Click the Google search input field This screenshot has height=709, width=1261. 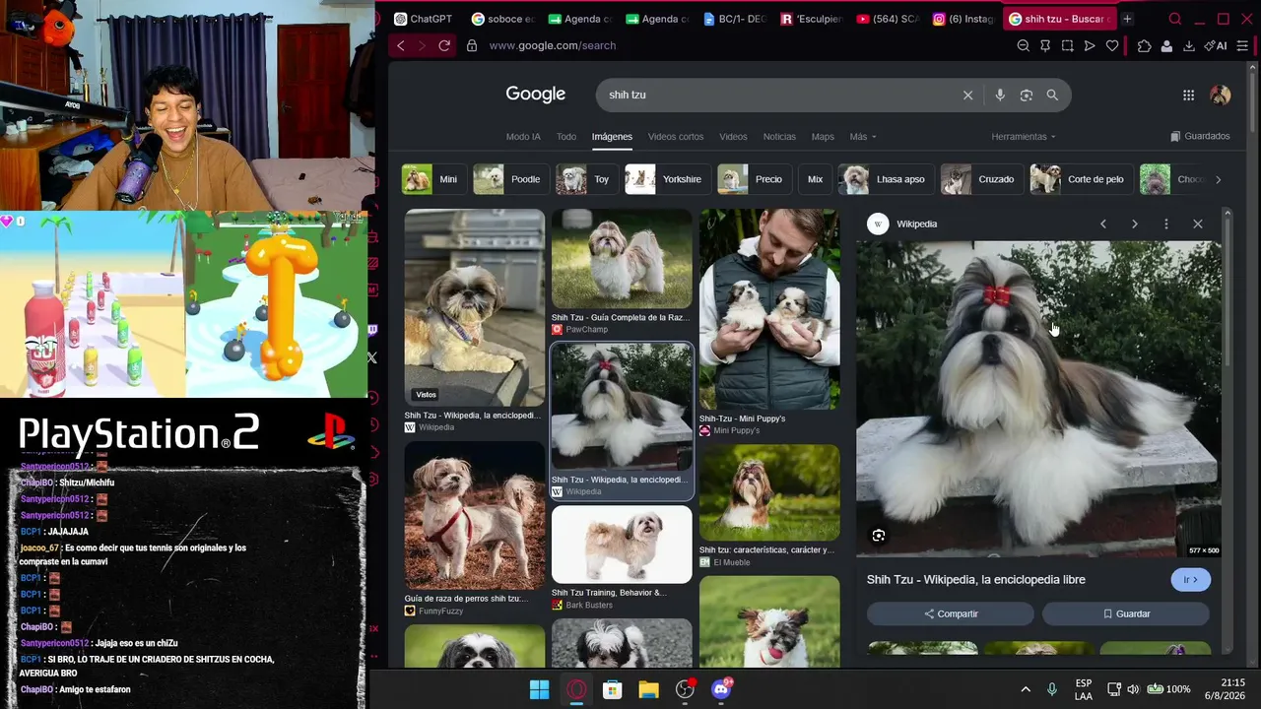click(x=778, y=95)
